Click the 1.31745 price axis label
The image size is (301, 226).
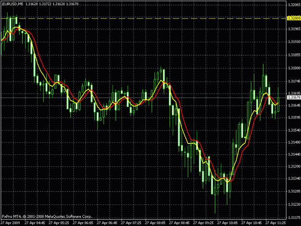coord(294,81)
